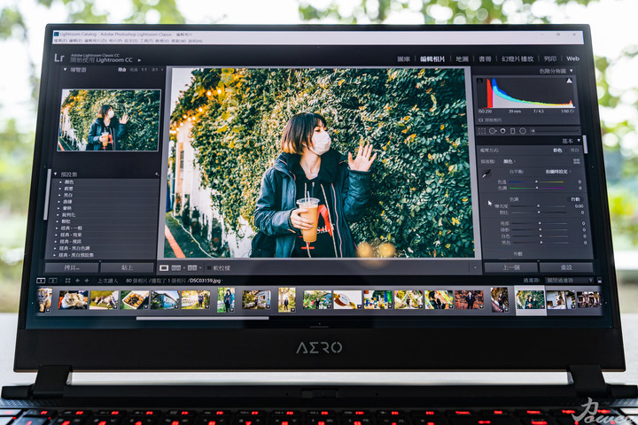
Task: Select the fluffy cat thumbnail in filmstrip
Action: [x=74, y=300]
